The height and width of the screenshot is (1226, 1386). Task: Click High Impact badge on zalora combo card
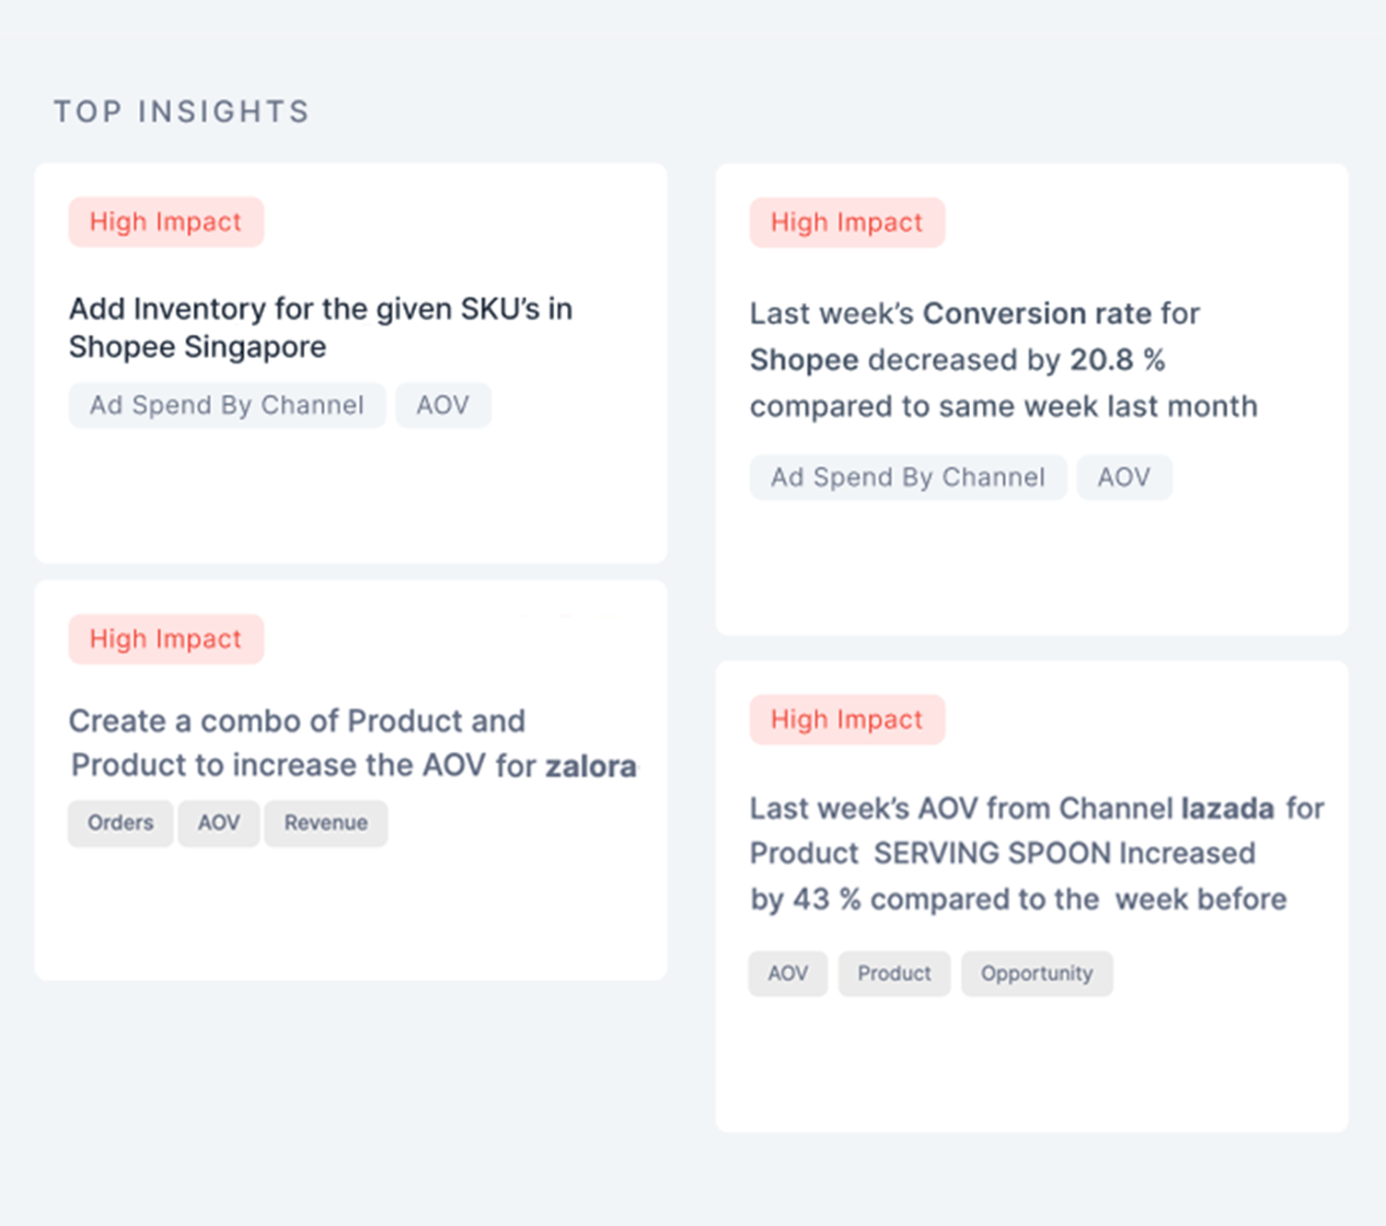[166, 639]
